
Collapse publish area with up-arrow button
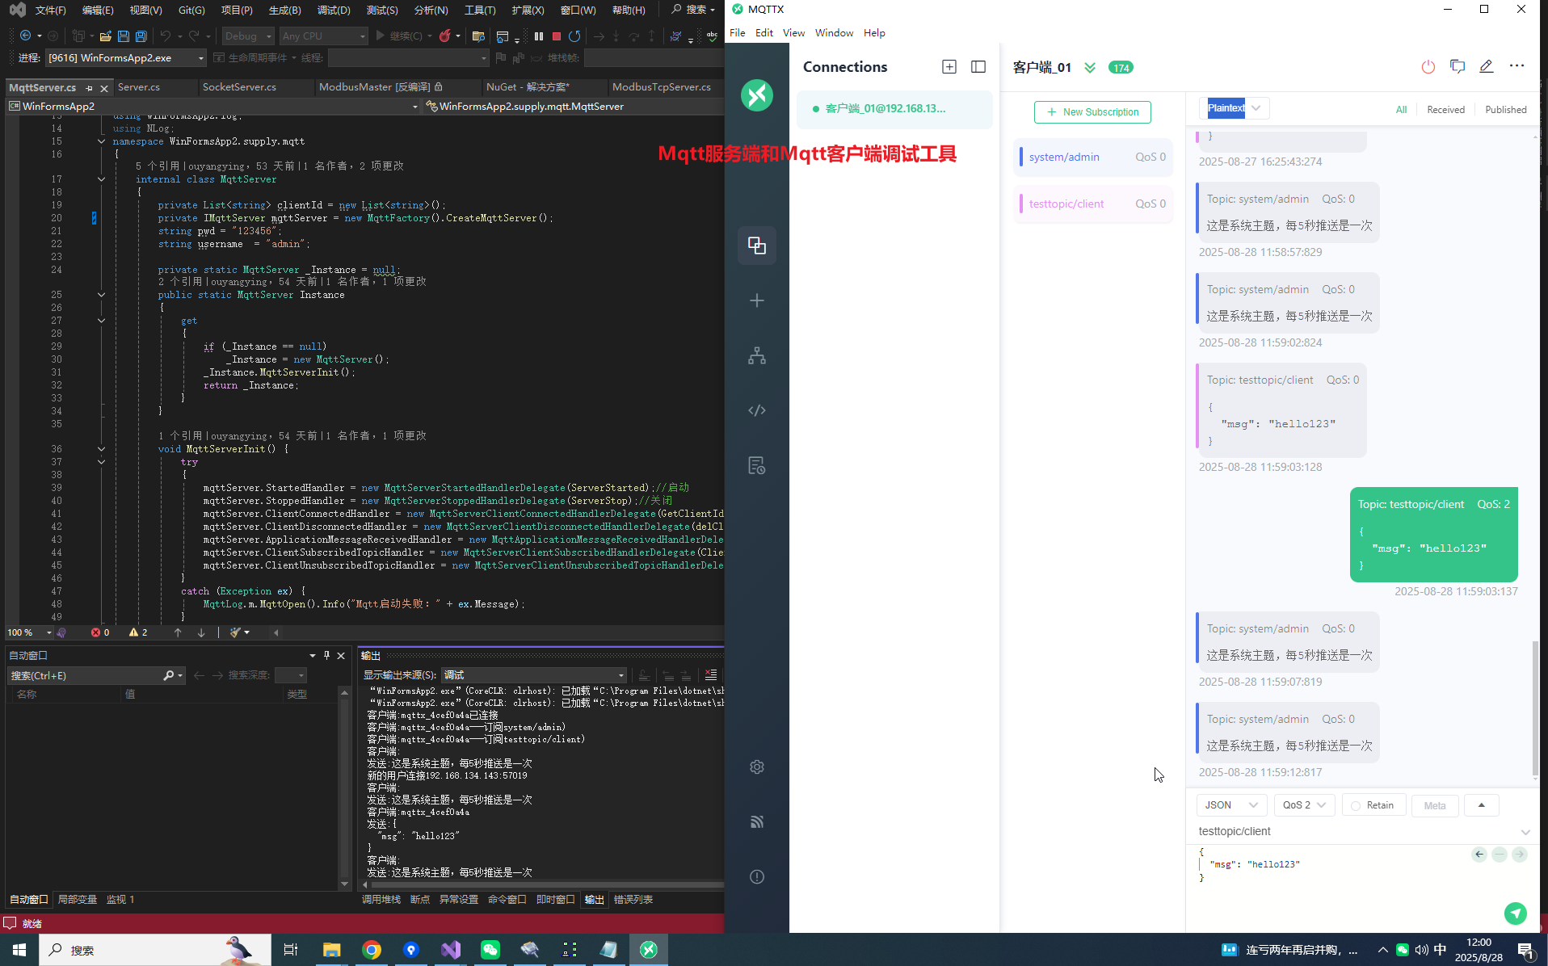point(1481,805)
